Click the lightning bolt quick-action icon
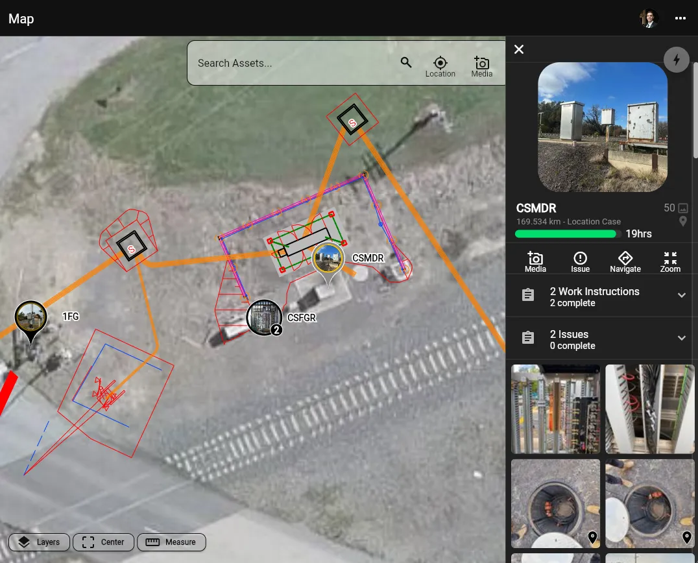Image resolution: width=698 pixels, height=563 pixels. tap(677, 59)
